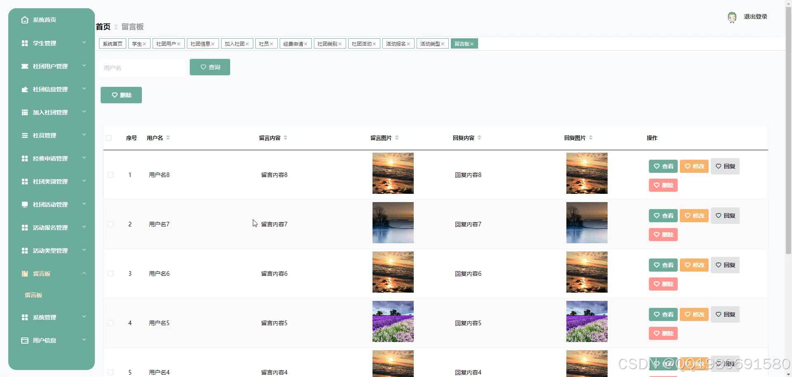Sort table by 留言图片 column arrows
The height and width of the screenshot is (377, 792).
coord(397,138)
